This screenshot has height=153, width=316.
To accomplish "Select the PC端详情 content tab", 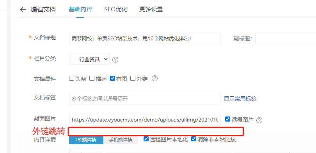I will 86,140.
